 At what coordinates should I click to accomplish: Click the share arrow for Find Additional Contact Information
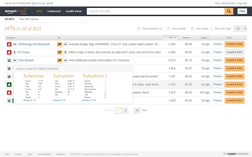pos(59,60)
